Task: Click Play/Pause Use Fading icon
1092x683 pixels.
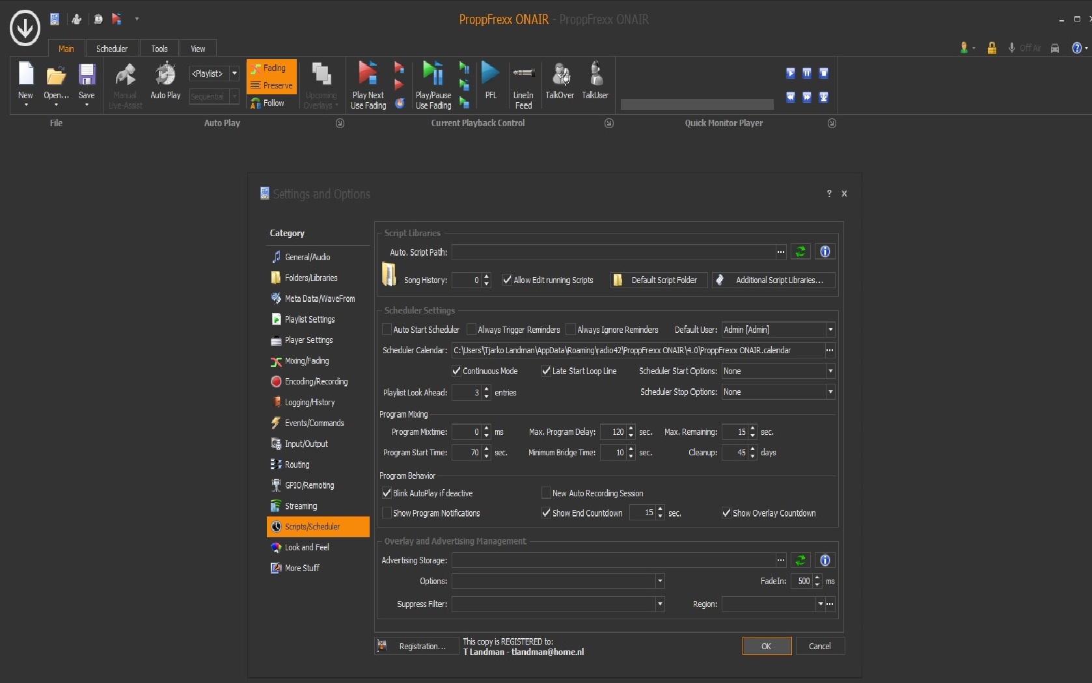Action: click(x=433, y=73)
